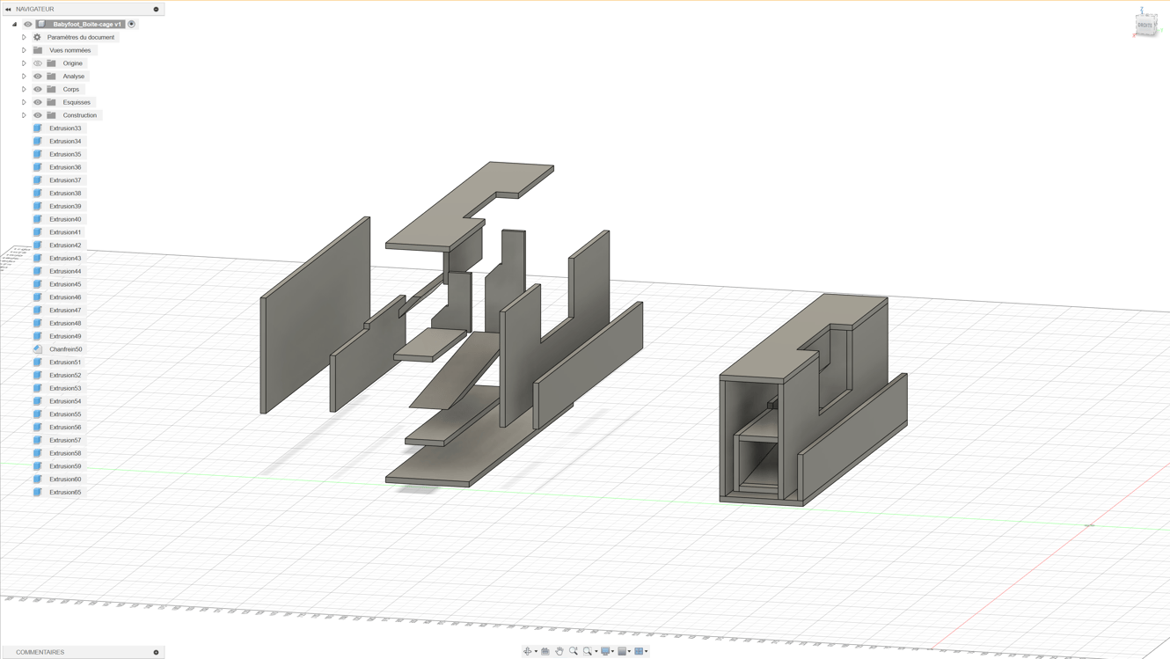Viewport: 1170px width, 659px height.
Task: Collapse the NAVIGATEUR panel with double arrows
Action: tap(9, 9)
